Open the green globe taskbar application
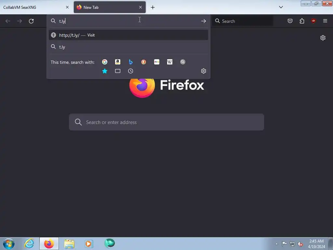This screenshot has height=250, width=333. point(110,243)
